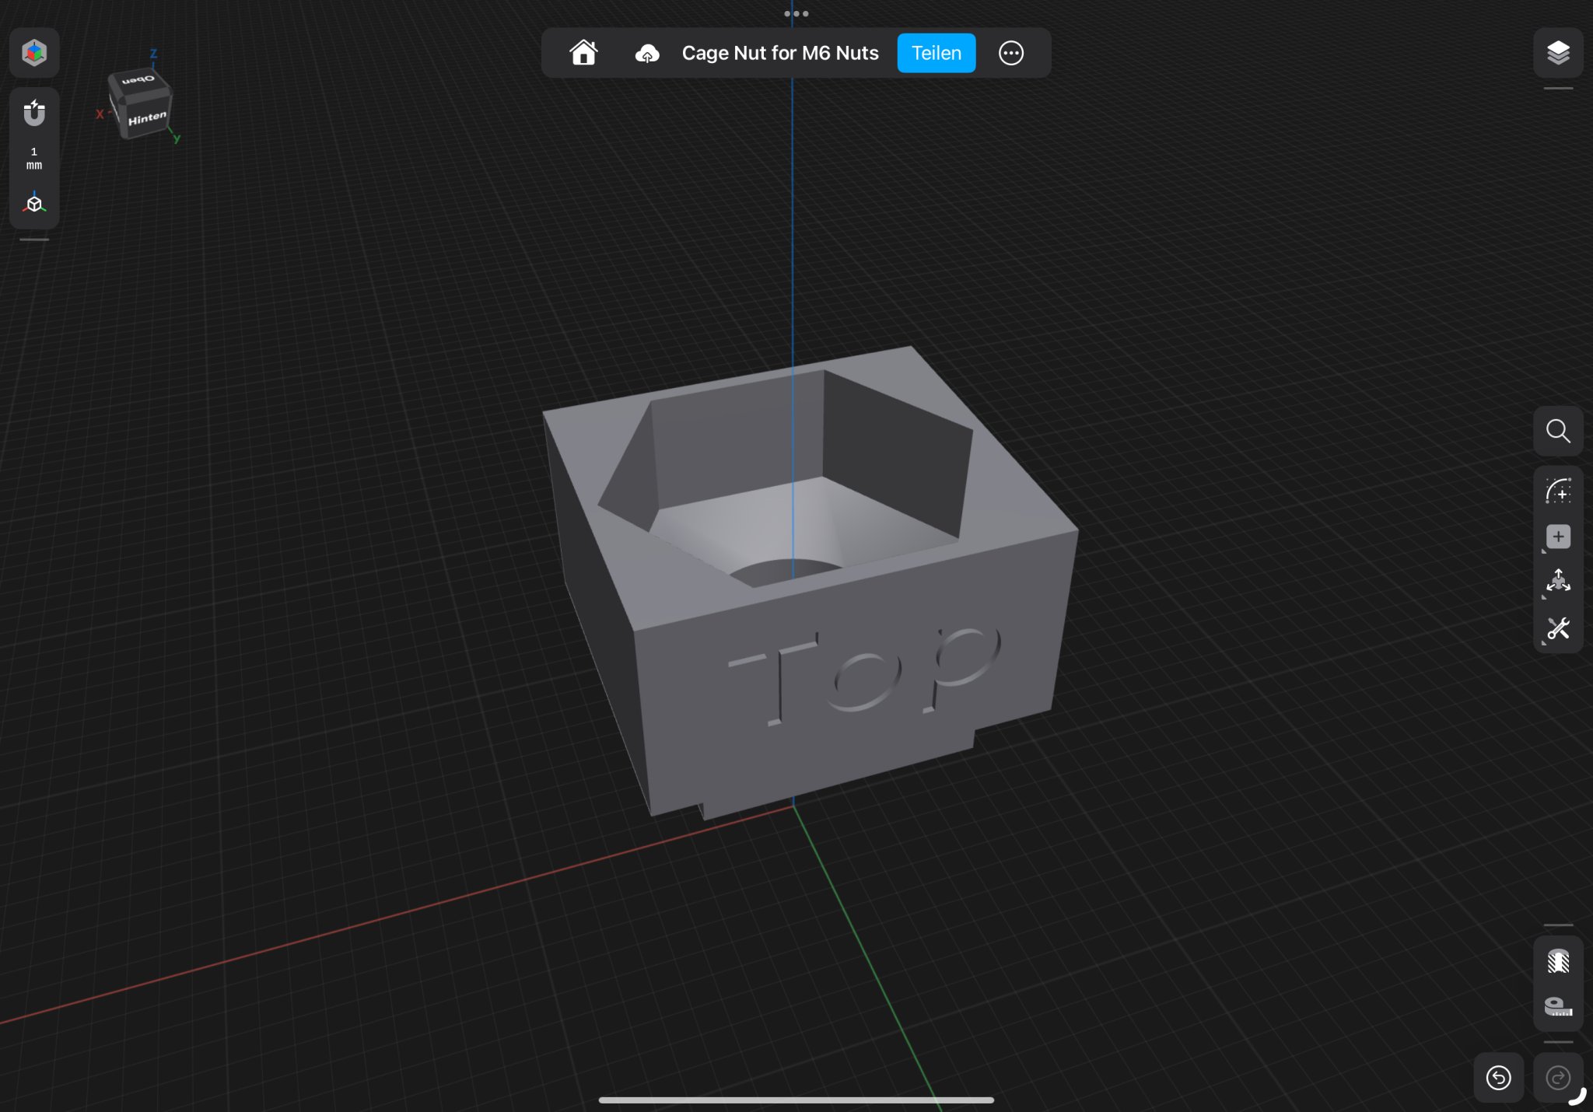Expand the Transform move tools menu
1593x1112 pixels.
(x=1558, y=582)
